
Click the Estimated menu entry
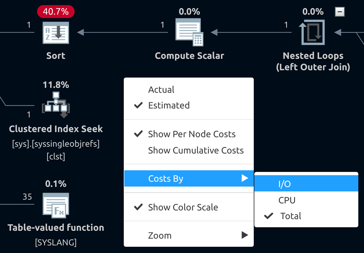(169, 105)
